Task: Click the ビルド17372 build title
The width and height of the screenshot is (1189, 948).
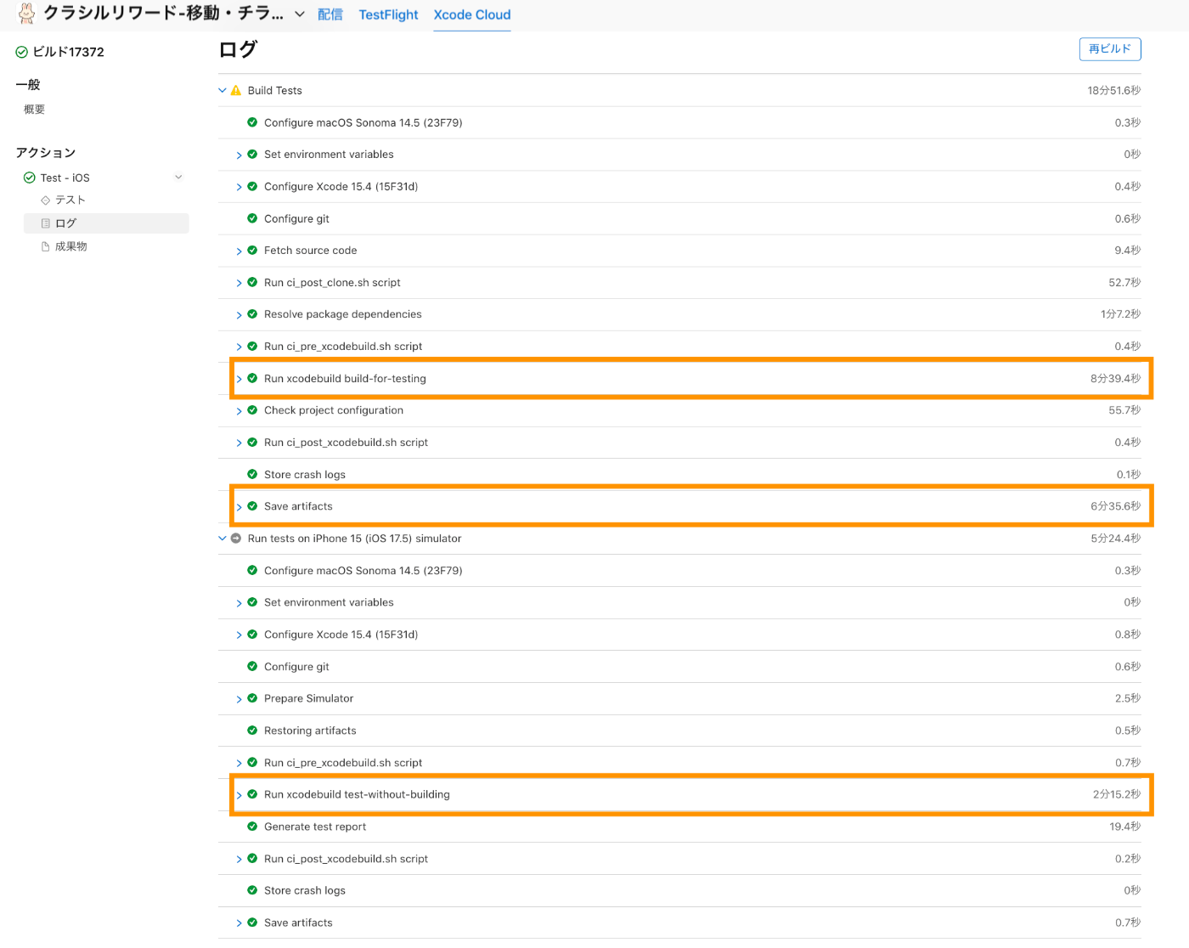Action: point(68,53)
